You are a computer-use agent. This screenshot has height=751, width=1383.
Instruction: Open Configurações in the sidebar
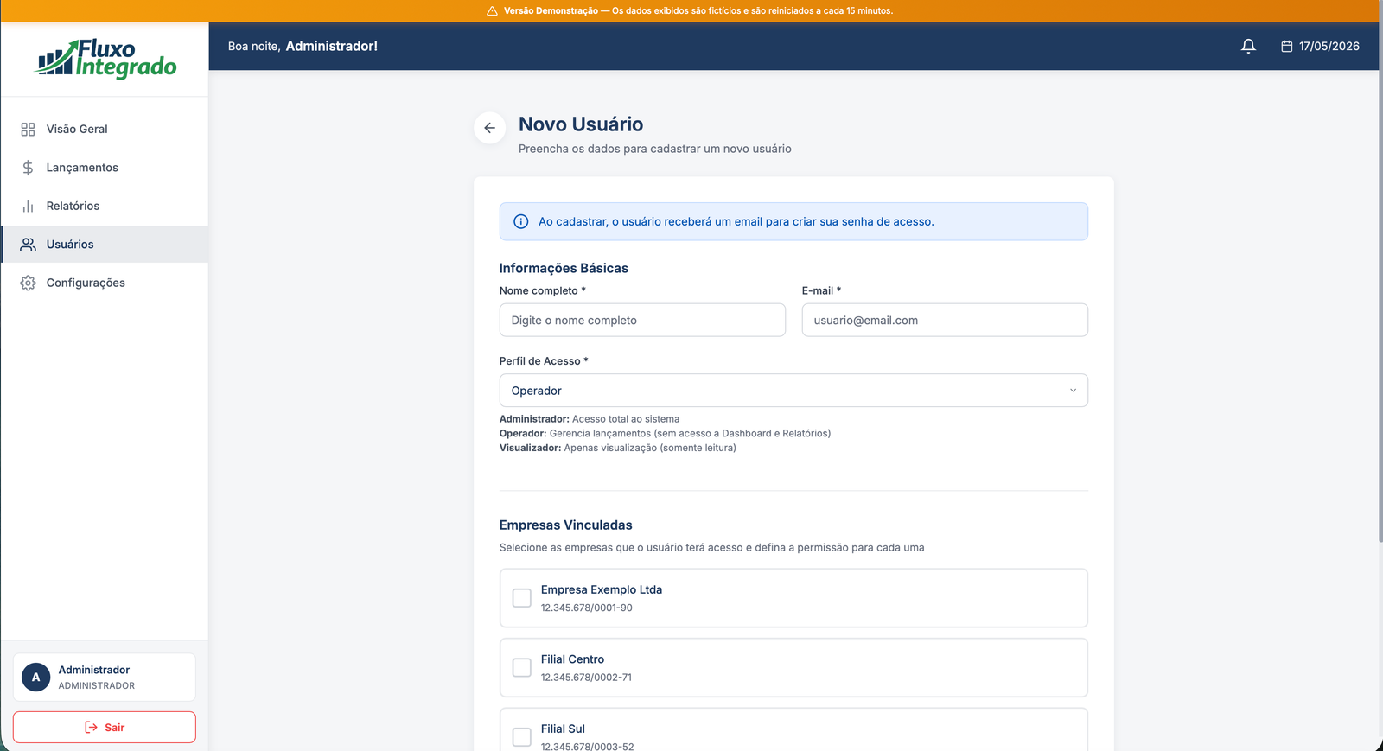(105, 283)
